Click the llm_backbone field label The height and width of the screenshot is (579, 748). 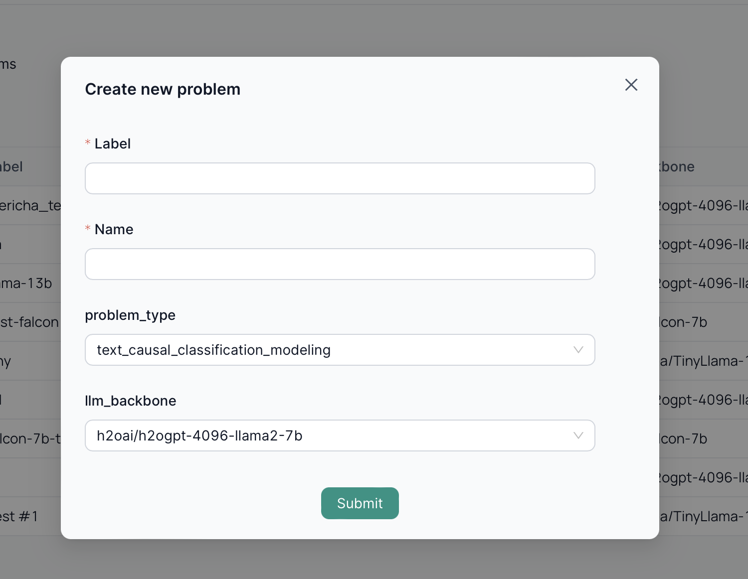tap(131, 401)
